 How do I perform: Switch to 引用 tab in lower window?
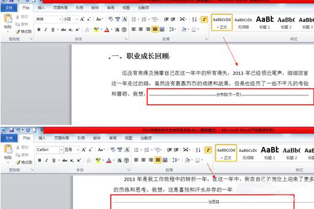point(81,138)
